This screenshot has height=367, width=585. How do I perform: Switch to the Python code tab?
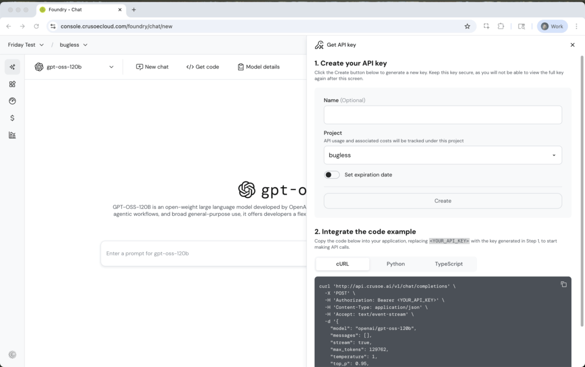(x=395, y=264)
